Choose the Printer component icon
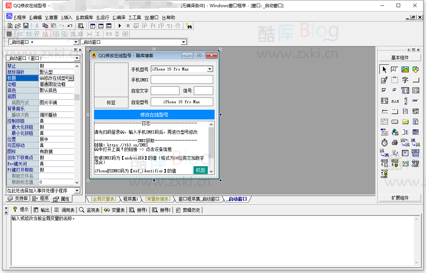 tap(395, 142)
